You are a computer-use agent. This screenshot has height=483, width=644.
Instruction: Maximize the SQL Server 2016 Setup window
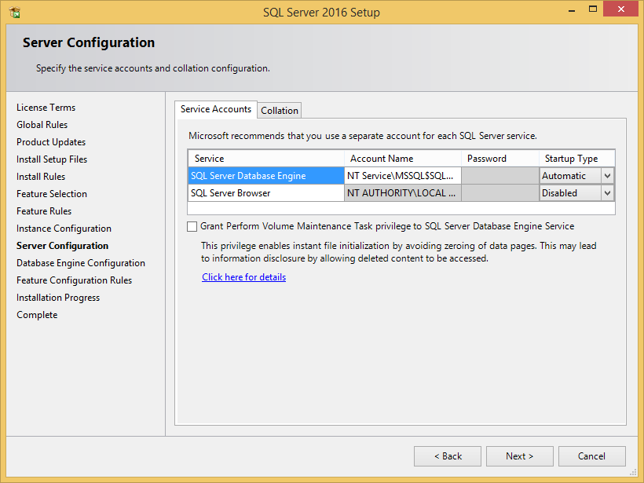(x=593, y=9)
